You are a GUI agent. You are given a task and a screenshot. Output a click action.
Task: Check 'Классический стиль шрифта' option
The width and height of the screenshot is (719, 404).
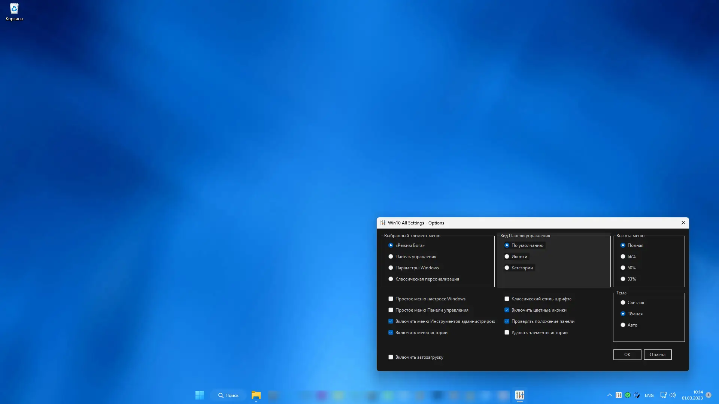(507, 299)
